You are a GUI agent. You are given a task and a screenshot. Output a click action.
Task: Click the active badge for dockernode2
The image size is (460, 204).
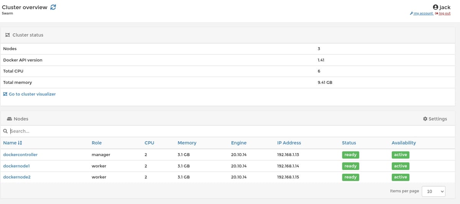[x=400, y=177]
